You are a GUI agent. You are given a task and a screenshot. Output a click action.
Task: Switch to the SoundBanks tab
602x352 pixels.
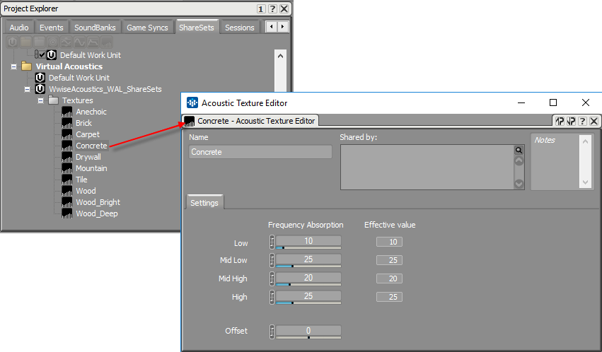[95, 28]
